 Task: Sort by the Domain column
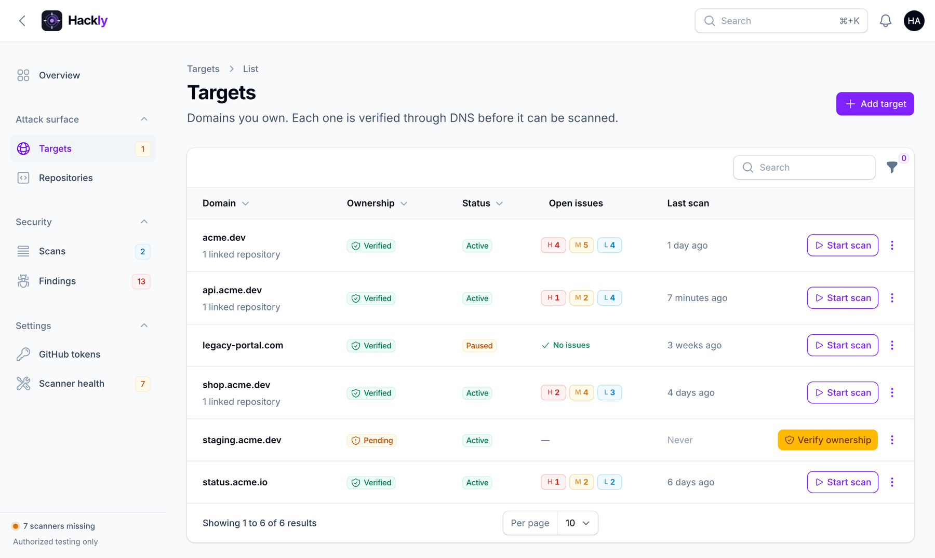(x=226, y=203)
